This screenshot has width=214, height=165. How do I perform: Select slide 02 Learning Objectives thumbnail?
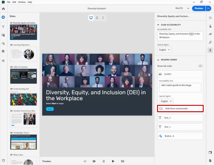click(23, 54)
